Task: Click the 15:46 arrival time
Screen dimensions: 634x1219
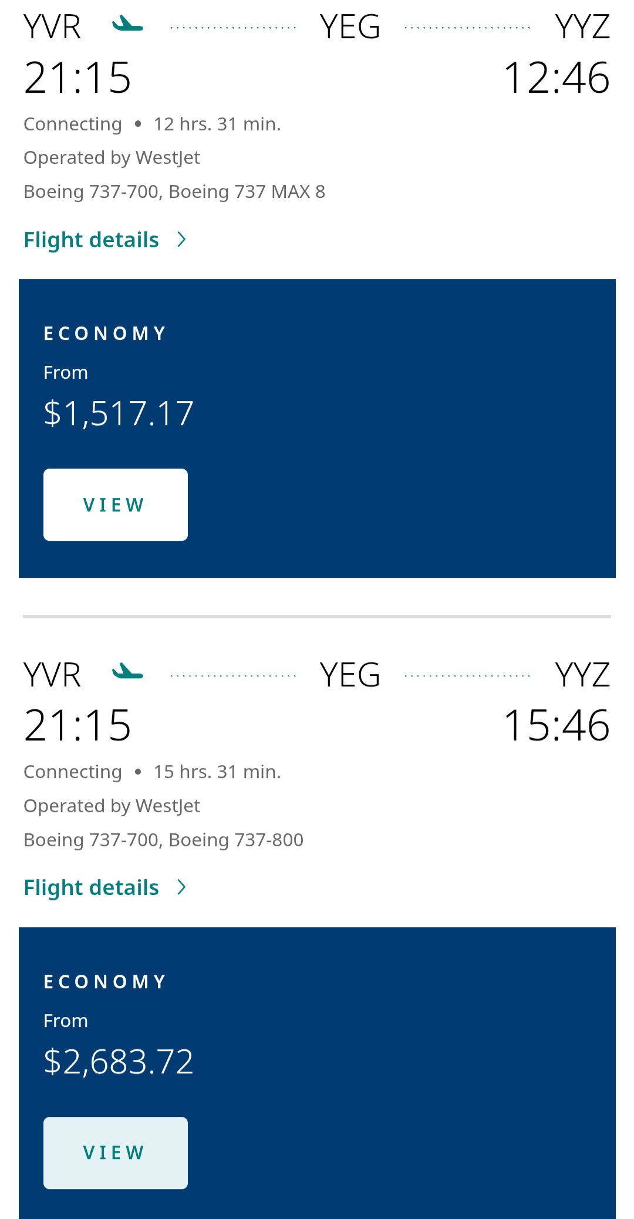Action: [557, 725]
